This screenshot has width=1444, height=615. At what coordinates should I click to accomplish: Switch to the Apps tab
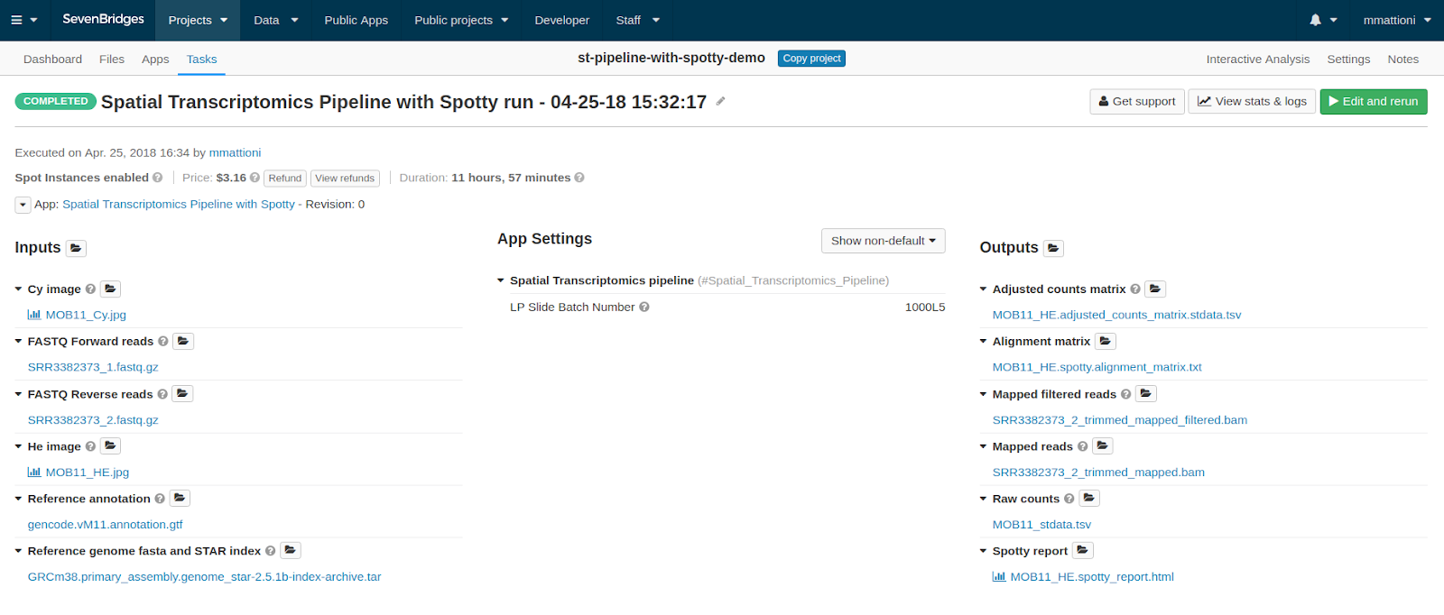[x=155, y=59]
